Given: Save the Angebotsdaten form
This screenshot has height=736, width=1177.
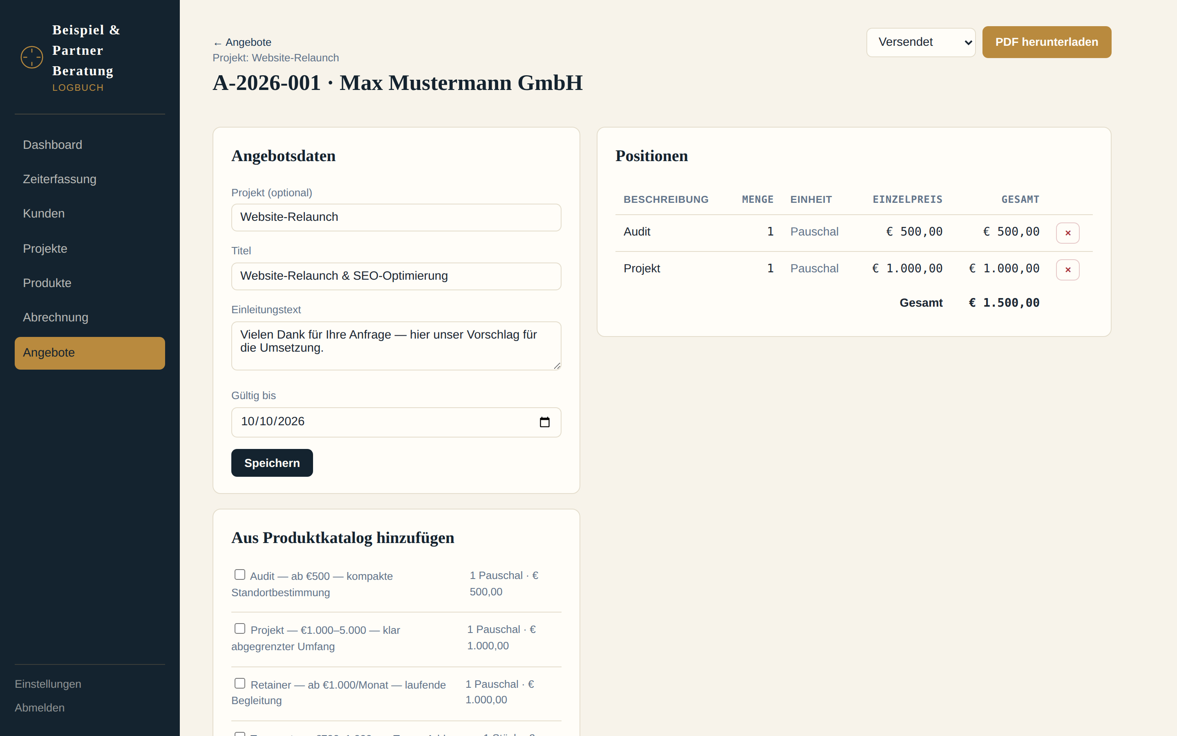Looking at the screenshot, I should click(x=272, y=463).
